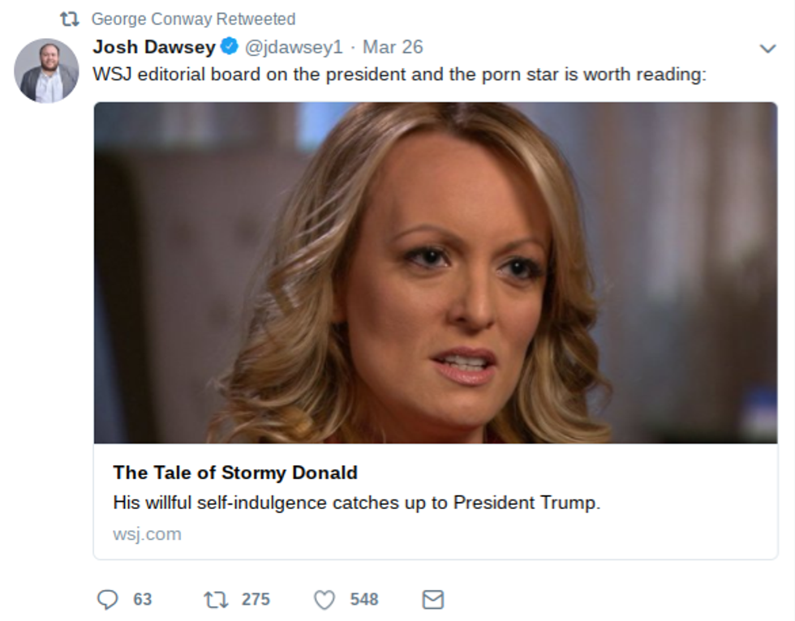The width and height of the screenshot is (795, 621).
Task: Like the tweet with the heart icon
Action: coord(324,599)
